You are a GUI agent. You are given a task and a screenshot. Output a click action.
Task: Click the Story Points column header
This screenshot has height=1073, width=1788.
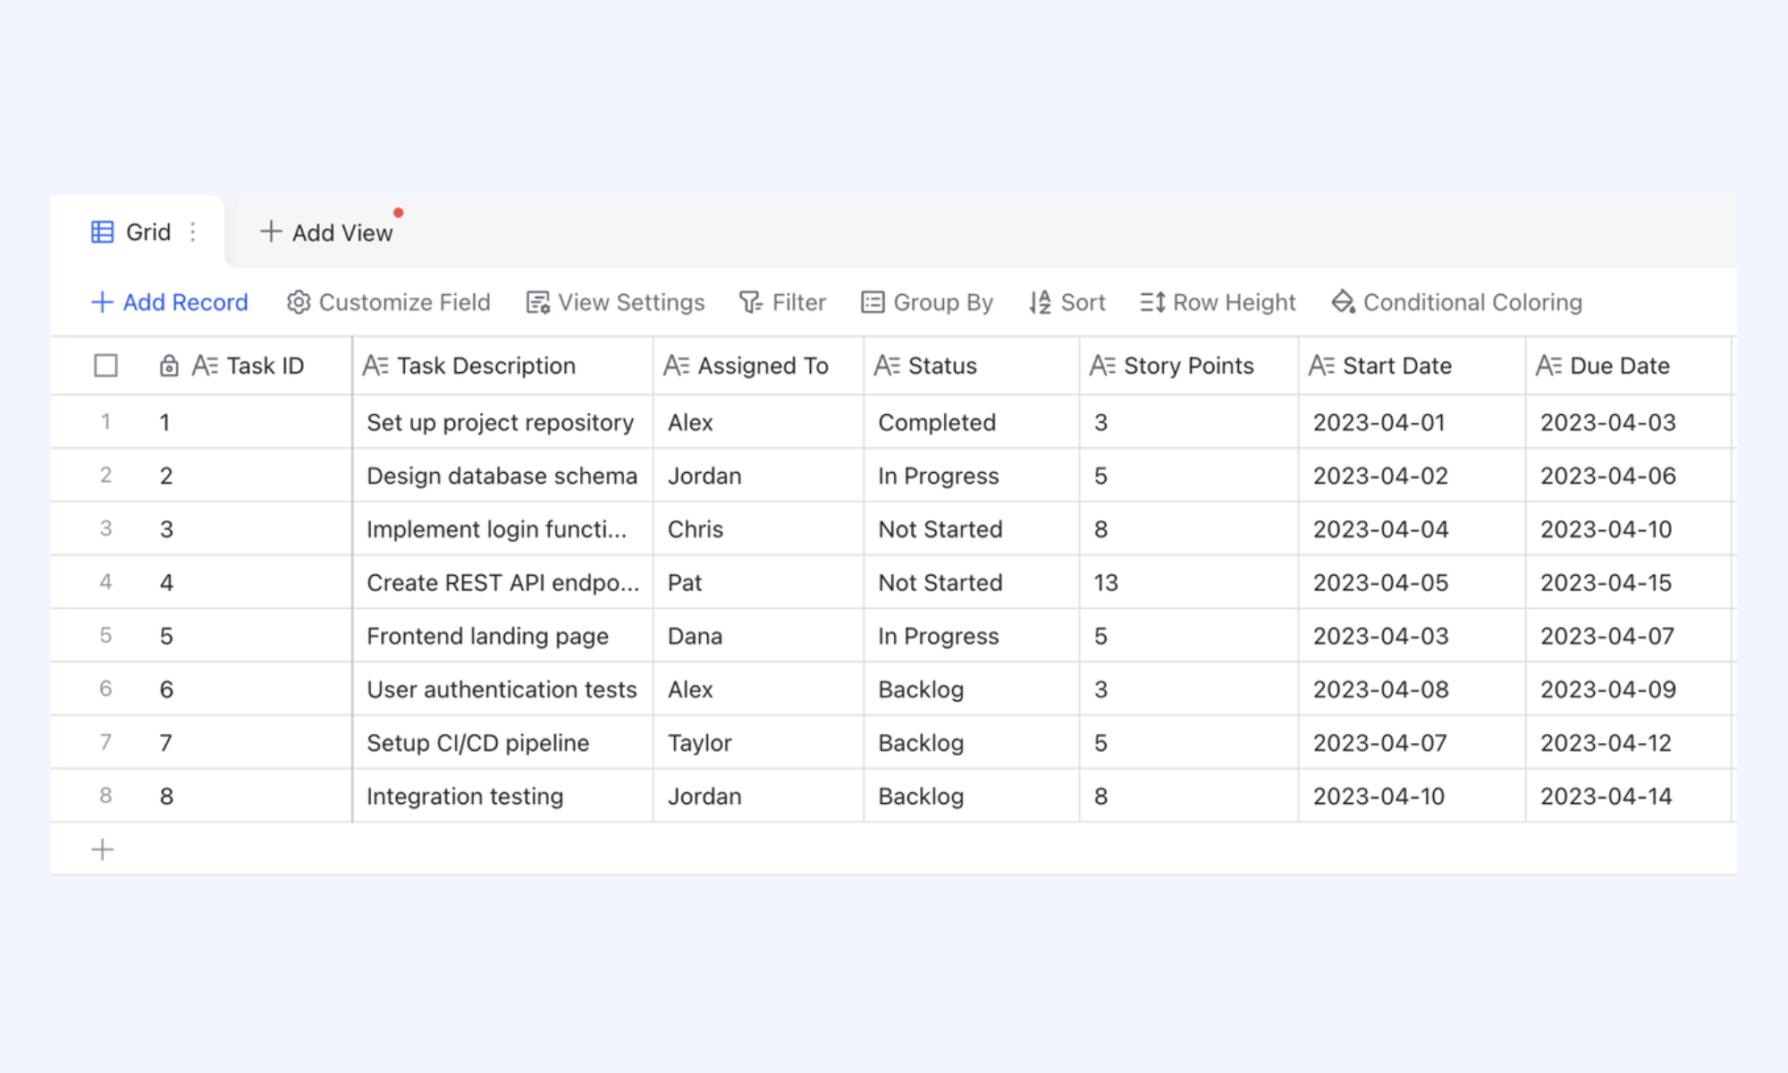coord(1189,366)
